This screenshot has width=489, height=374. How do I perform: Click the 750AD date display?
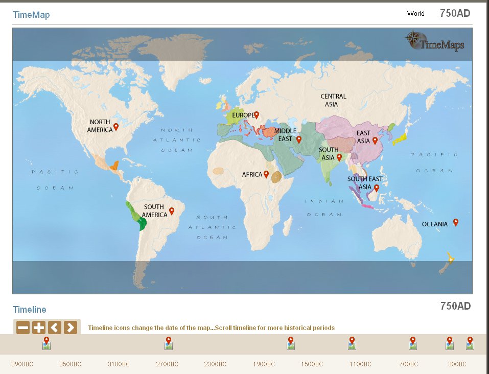coord(456,13)
